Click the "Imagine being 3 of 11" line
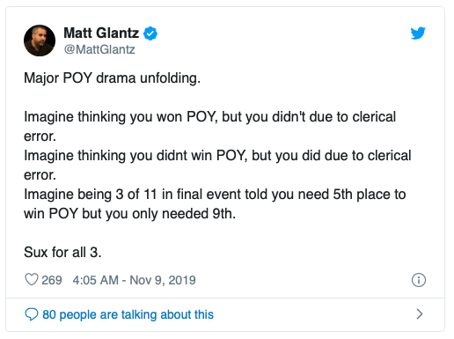 (x=215, y=195)
